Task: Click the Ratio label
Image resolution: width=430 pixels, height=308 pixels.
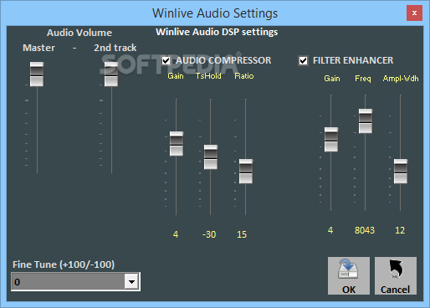Action: coord(244,76)
